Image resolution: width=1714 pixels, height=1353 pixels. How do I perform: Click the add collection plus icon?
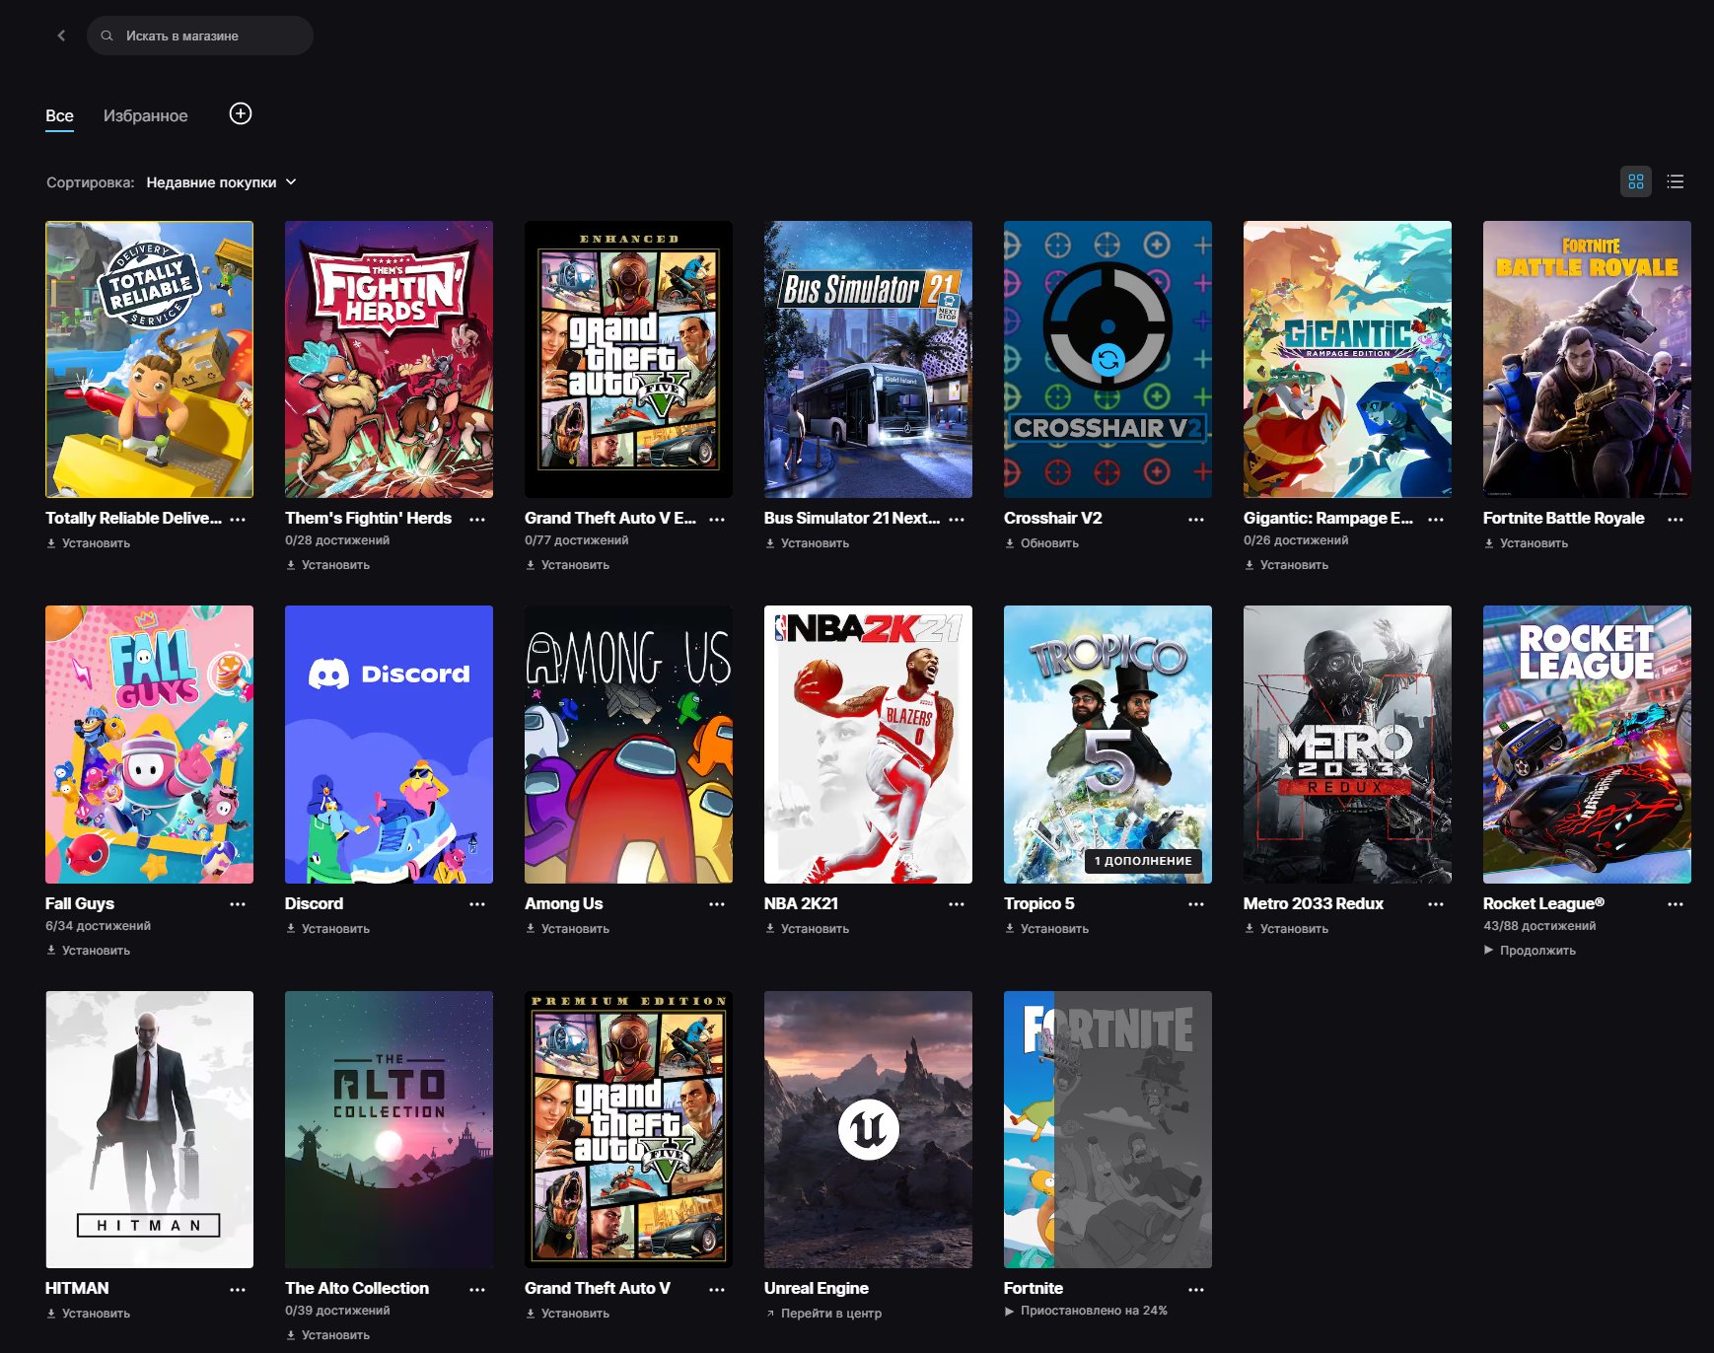click(x=241, y=114)
